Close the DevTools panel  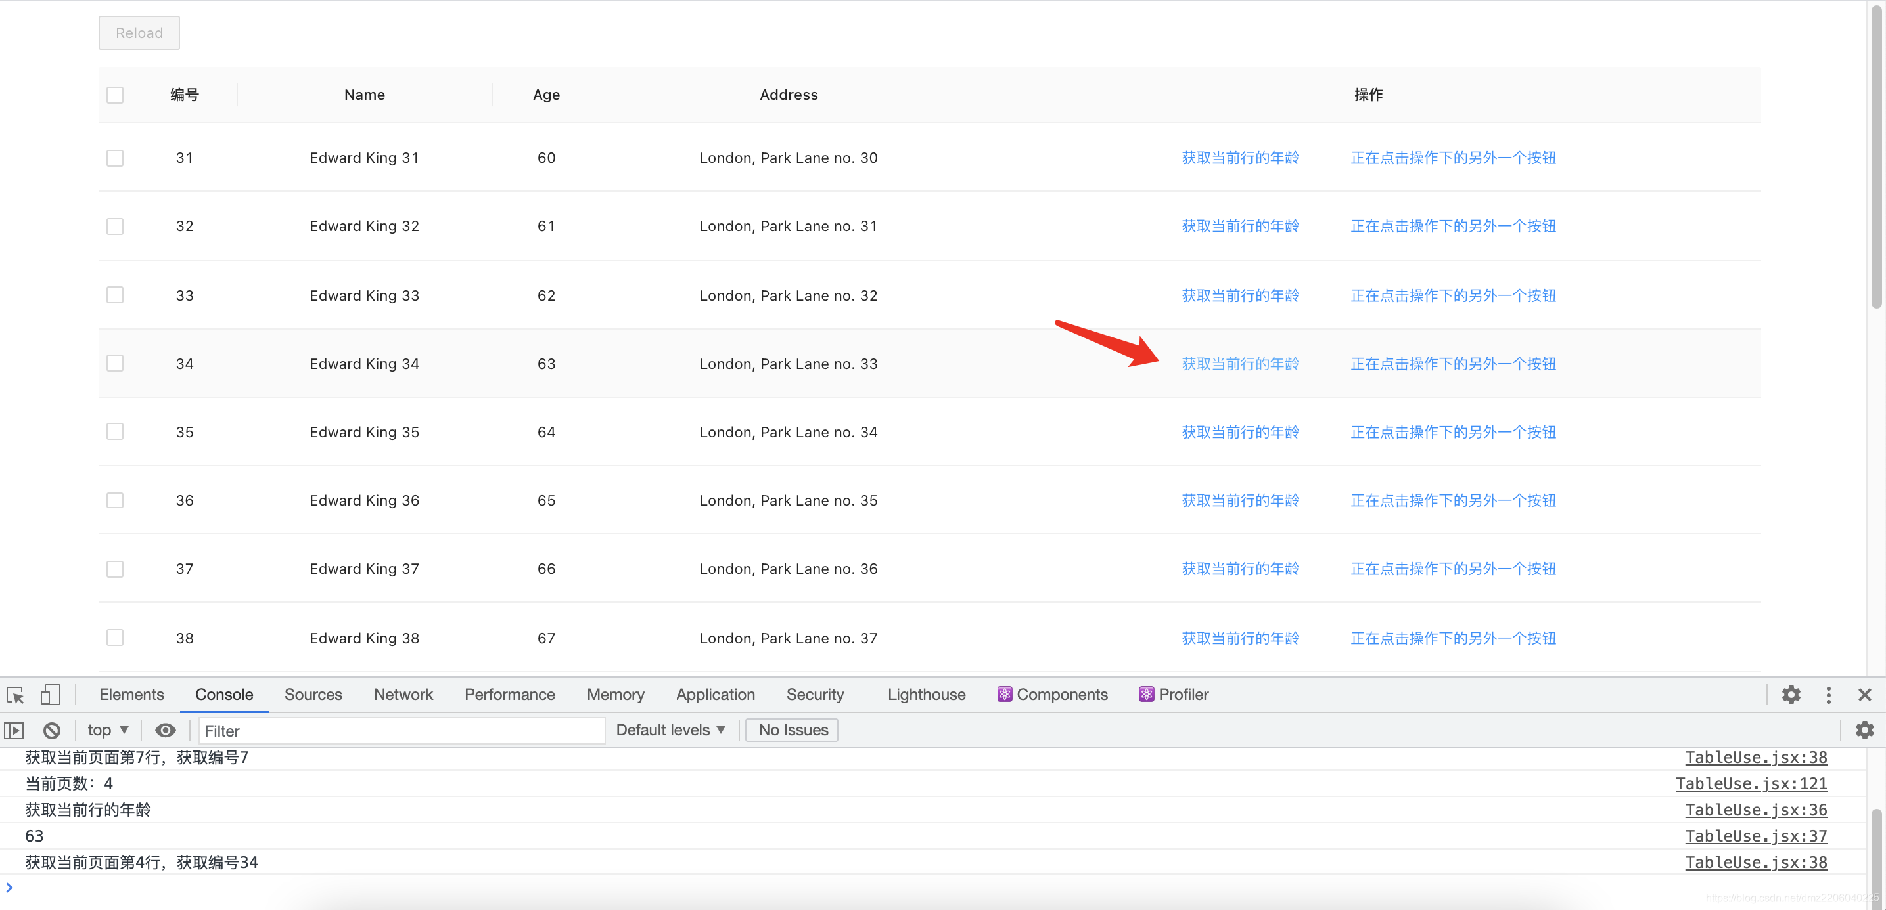1864,694
